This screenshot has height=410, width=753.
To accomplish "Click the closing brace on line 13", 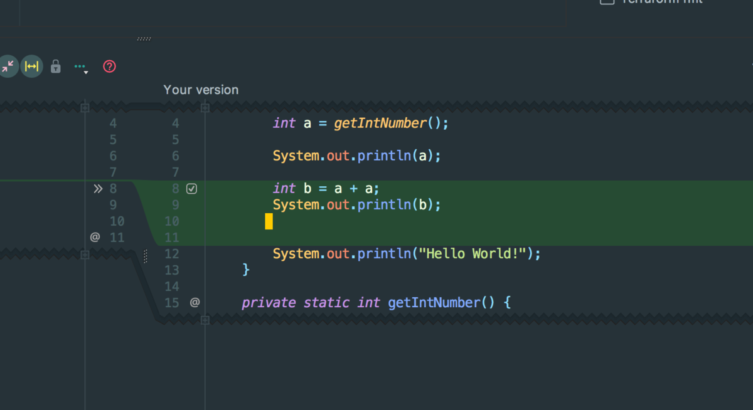I will [246, 270].
